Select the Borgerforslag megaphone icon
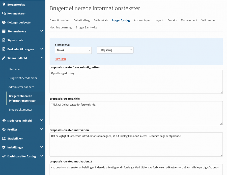Image resolution: width=227 pixels, height=175 pixels. (4, 4)
